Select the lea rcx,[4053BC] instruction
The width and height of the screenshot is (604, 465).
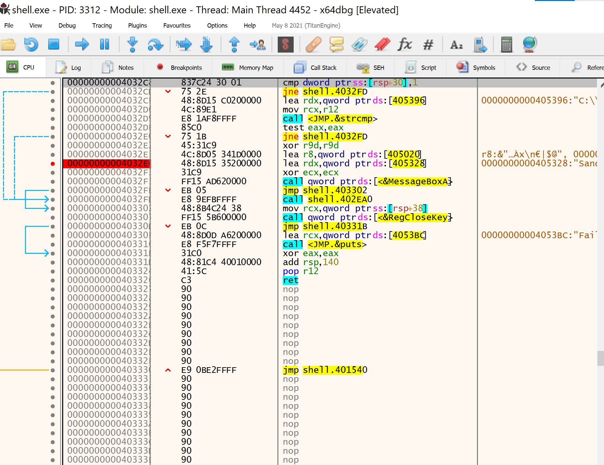pos(355,235)
